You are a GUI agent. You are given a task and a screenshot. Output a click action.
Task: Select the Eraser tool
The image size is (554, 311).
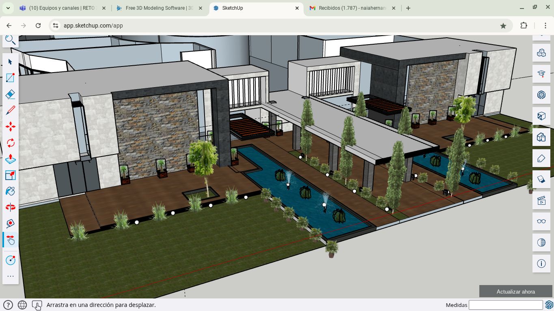pos(10,94)
